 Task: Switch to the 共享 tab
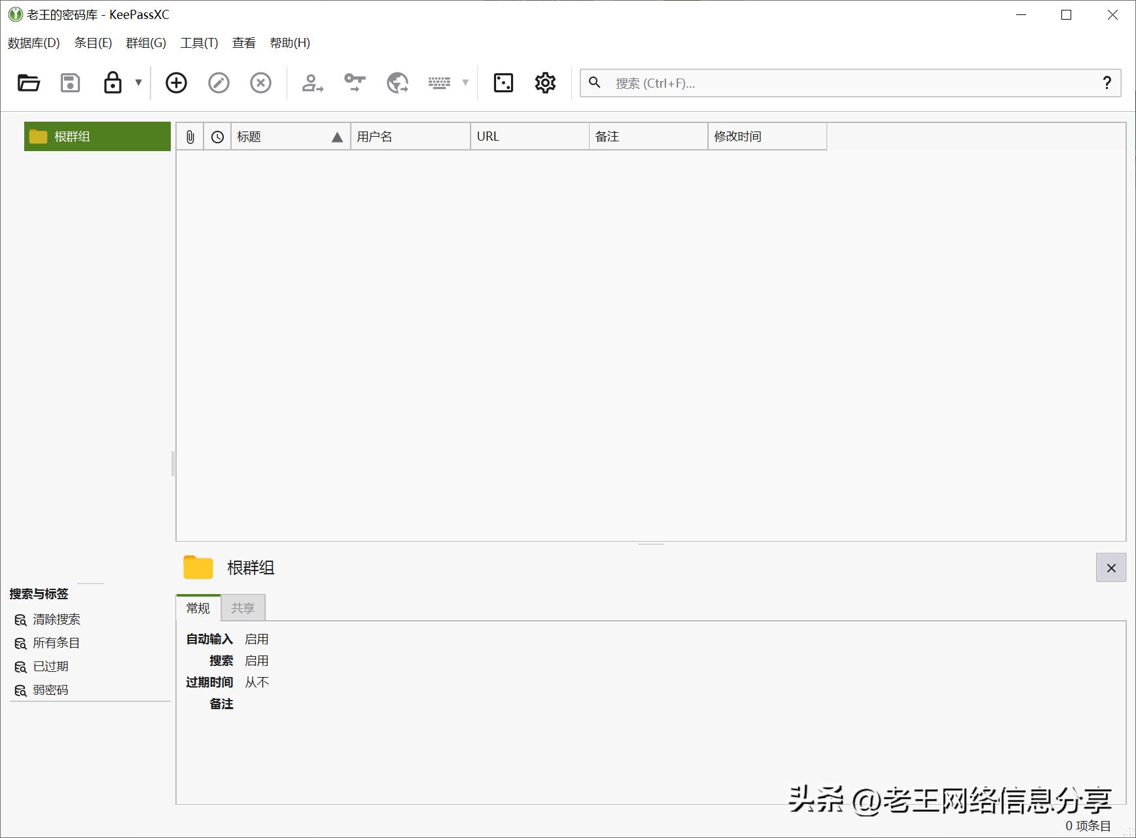(x=243, y=608)
